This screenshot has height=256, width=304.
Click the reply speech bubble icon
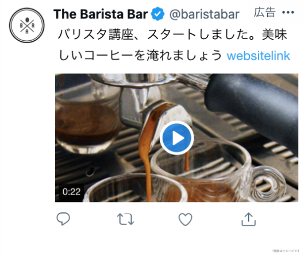click(x=63, y=219)
